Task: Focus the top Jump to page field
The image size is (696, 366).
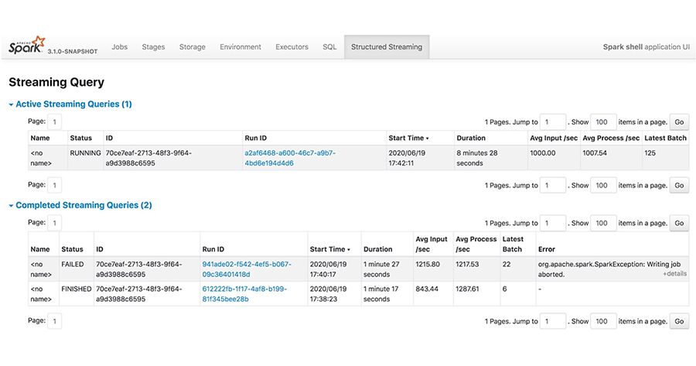Action: [x=552, y=122]
